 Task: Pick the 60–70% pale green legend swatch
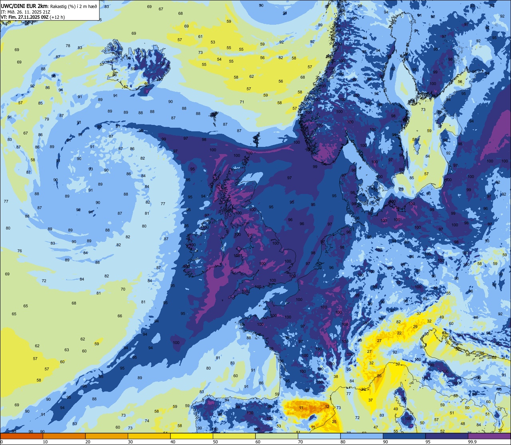[x=277, y=435]
